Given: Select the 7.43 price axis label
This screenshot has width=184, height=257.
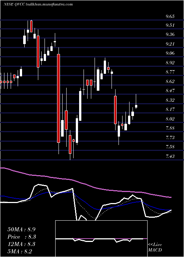Looking at the screenshot, I should tap(170, 156).
